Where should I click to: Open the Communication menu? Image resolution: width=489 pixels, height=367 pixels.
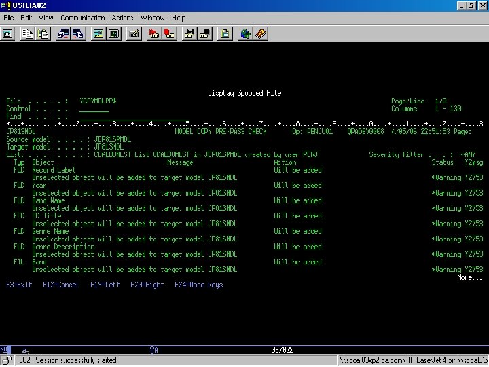[83, 18]
